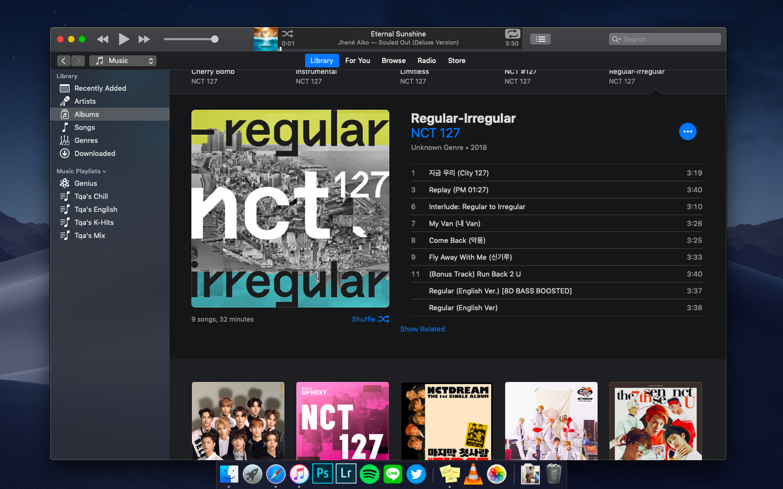Open the NCT 127 artist link
Image resolution: width=783 pixels, height=489 pixels.
436,133
